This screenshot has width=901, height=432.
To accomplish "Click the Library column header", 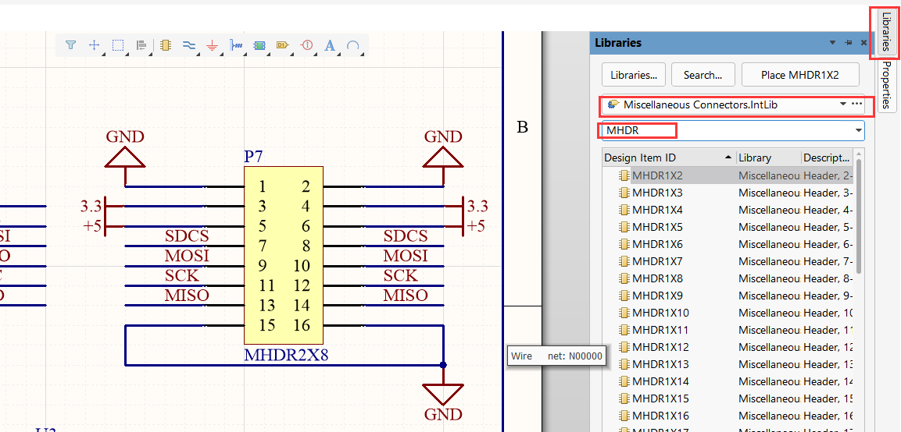I will [769, 158].
